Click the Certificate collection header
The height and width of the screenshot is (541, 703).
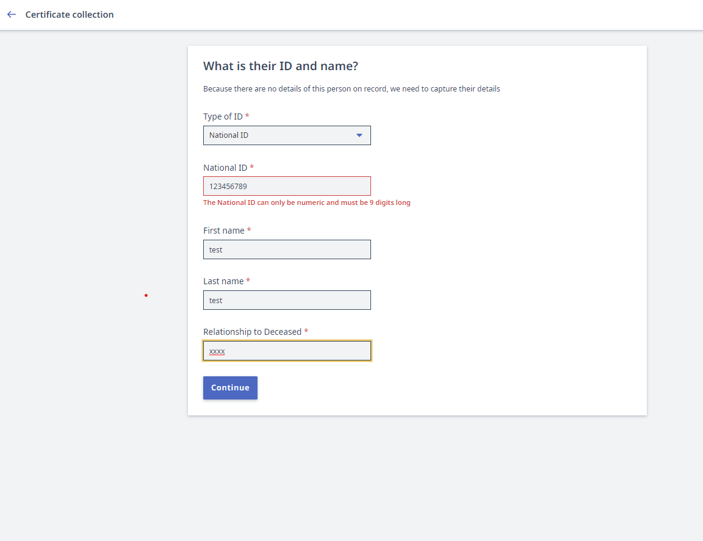(x=68, y=14)
